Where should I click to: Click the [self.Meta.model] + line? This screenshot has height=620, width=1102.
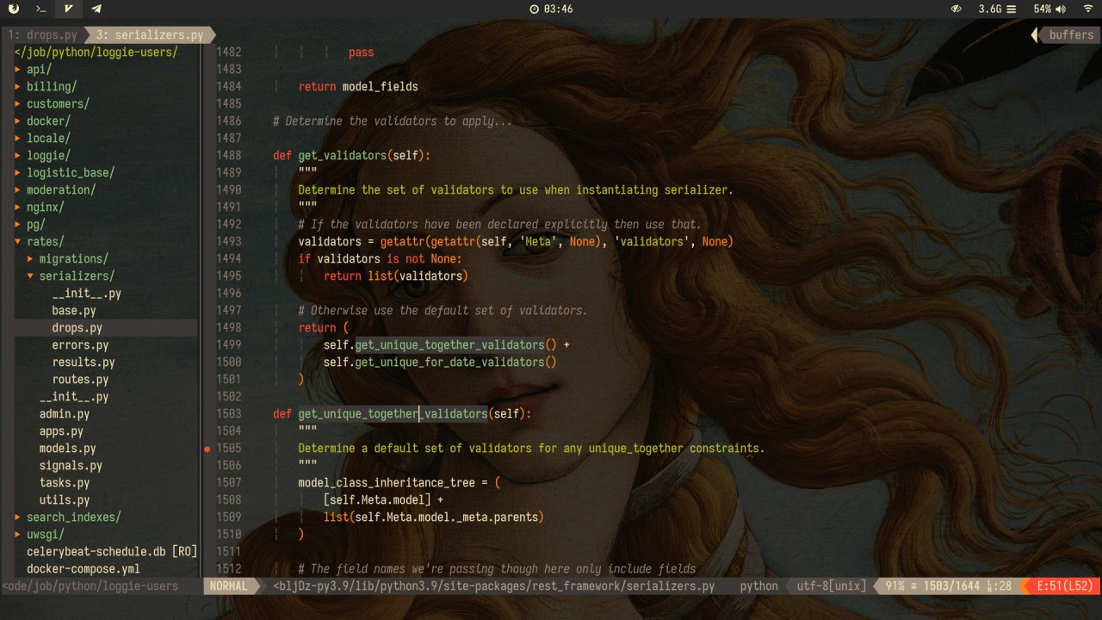coord(383,499)
